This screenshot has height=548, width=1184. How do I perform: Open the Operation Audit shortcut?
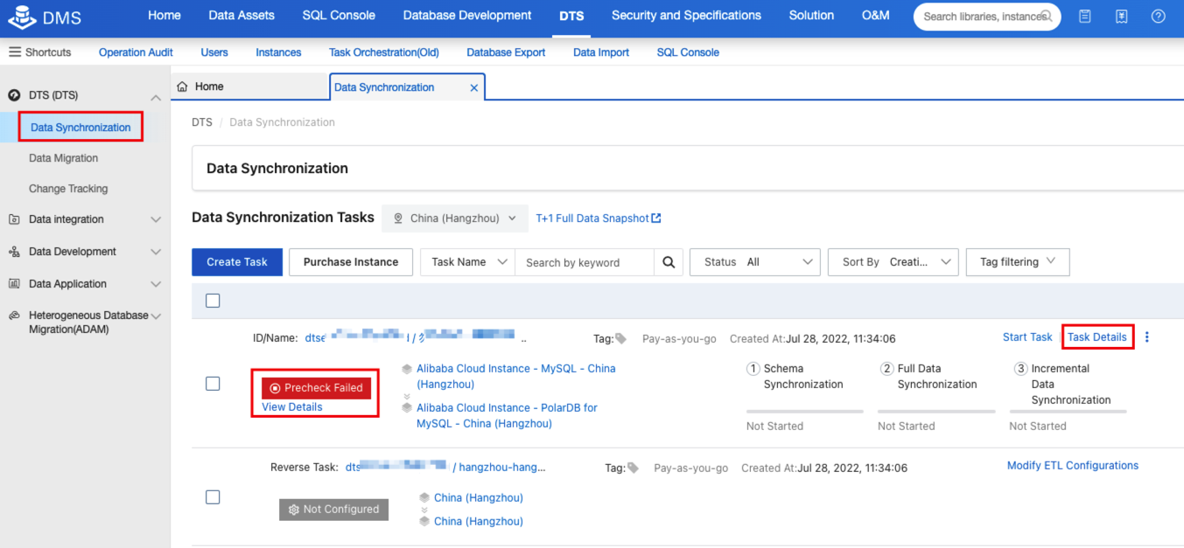click(136, 52)
